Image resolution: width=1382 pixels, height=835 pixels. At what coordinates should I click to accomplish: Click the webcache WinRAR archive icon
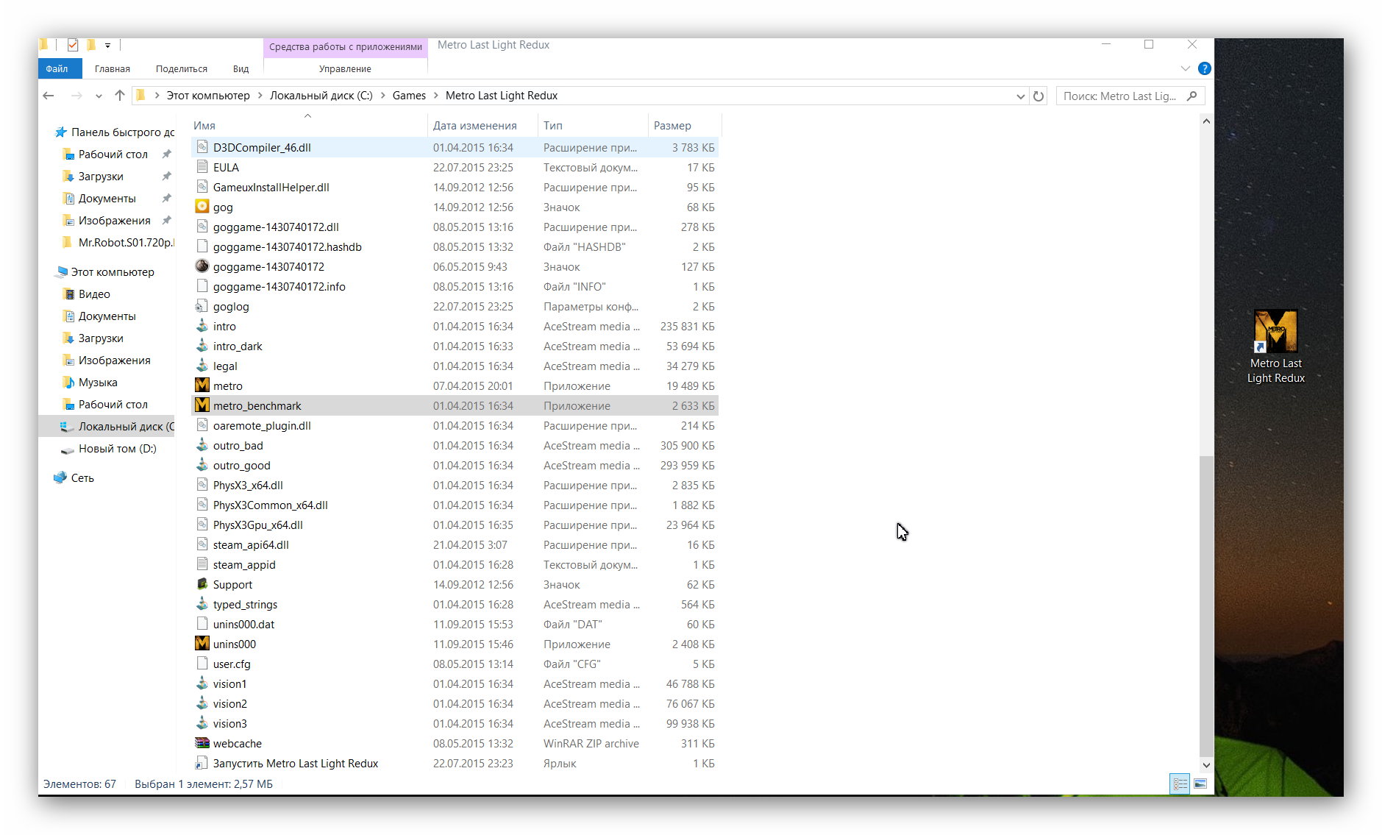[202, 743]
